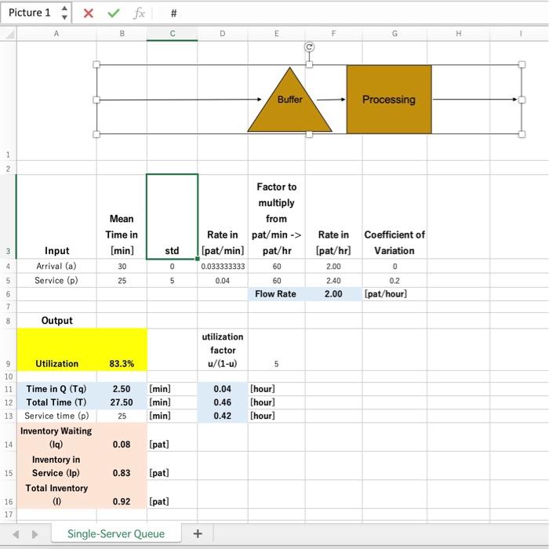Viewport: 549px width, 549px height.
Task: Select the Processing rectangle shape
Action: [x=389, y=100]
